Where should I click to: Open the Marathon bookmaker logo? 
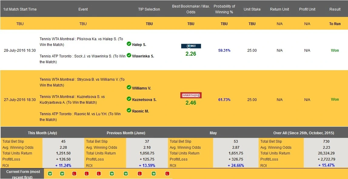tap(191, 95)
